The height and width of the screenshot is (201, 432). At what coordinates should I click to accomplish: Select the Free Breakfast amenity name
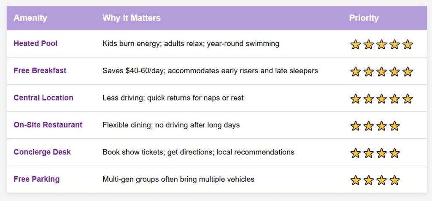40,71
